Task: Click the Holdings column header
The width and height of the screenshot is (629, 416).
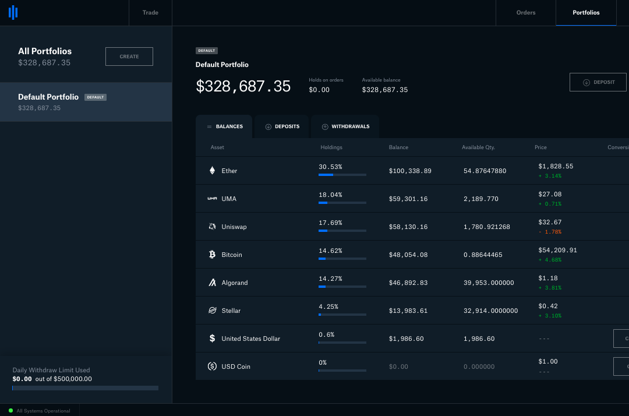Action: [x=331, y=147]
